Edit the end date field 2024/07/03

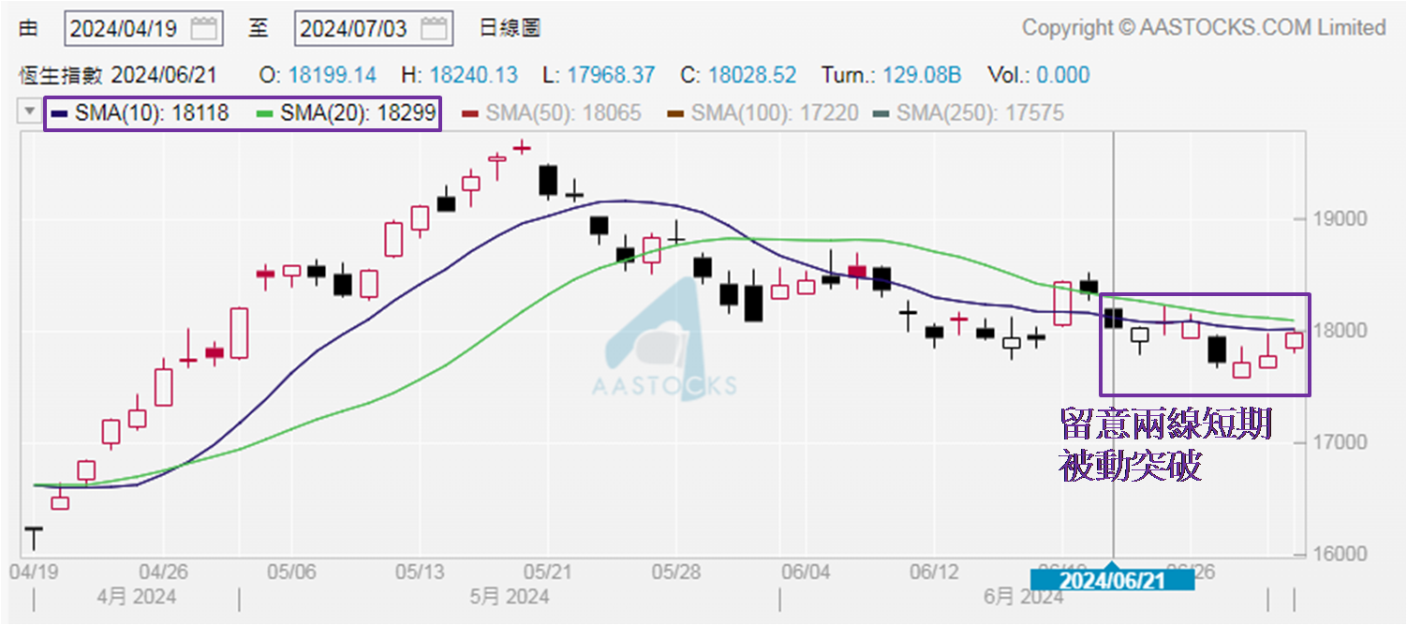point(354,28)
